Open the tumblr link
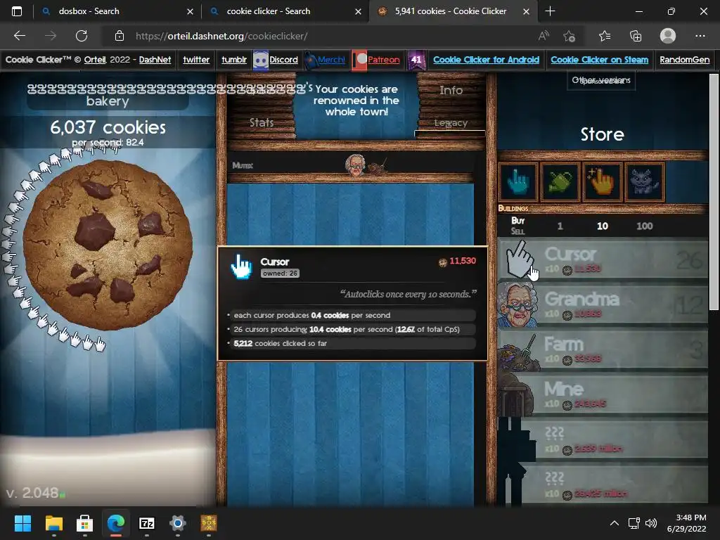 click(234, 60)
